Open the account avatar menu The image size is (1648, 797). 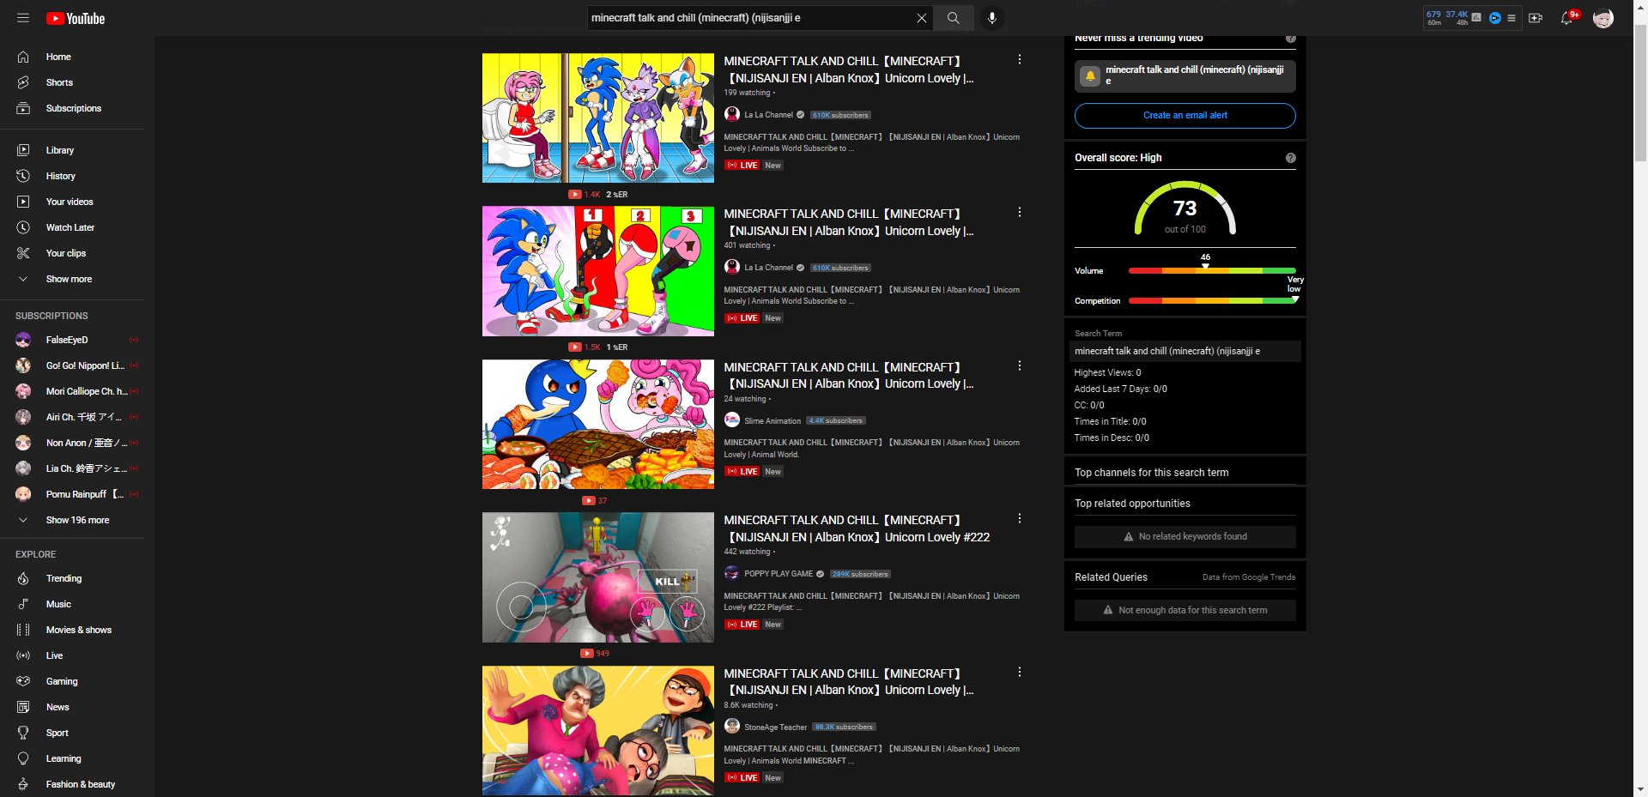(x=1603, y=18)
